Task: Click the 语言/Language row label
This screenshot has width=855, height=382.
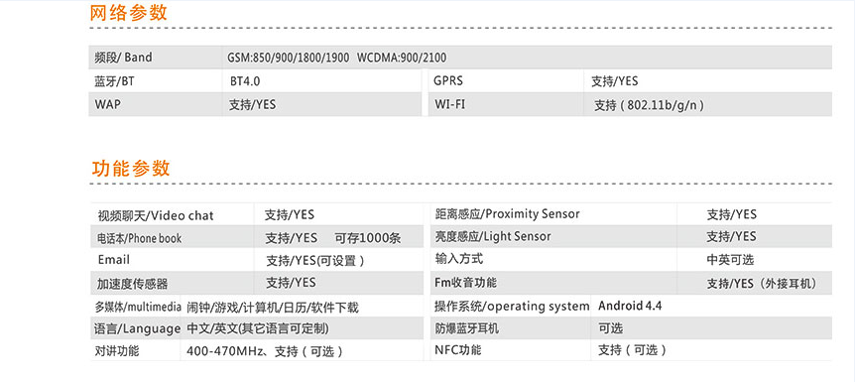Action: pos(138,329)
